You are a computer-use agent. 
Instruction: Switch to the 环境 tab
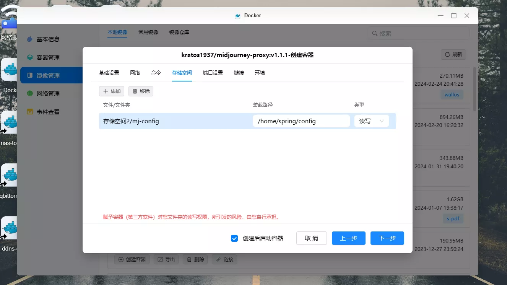coord(260,73)
